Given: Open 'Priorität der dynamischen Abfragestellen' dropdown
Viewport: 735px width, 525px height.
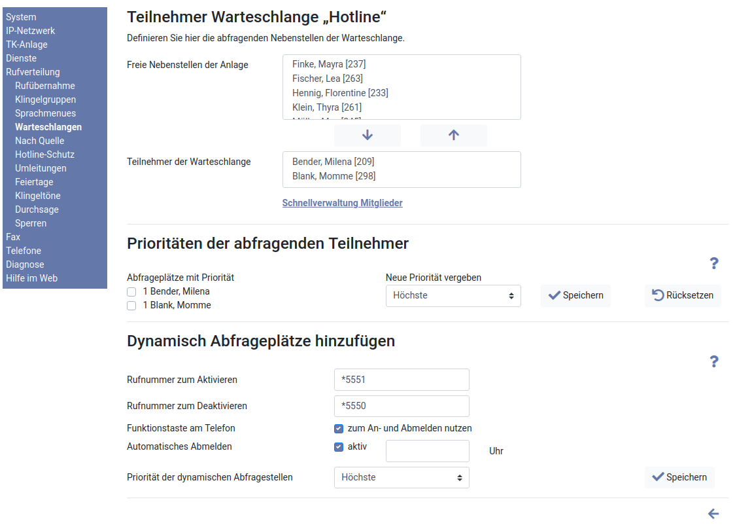Looking at the screenshot, I should click(402, 478).
